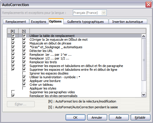Image resolution: width=153 pixels, height=123 pixels.
Task: Check [S] for Appliquer les styles
Action: (24, 88)
